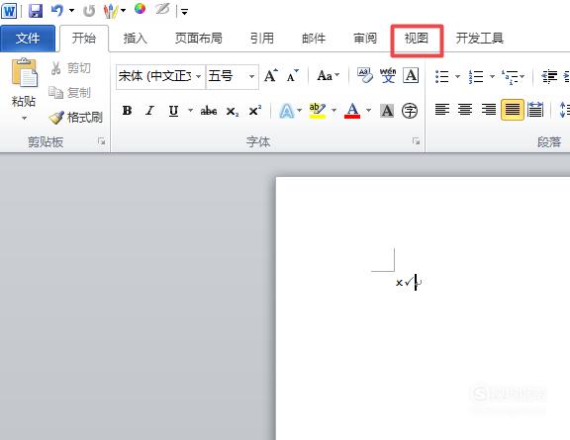The width and height of the screenshot is (570, 440).
Task: Click the crossed-out pen quick-access icon
Action: click(162, 9)
